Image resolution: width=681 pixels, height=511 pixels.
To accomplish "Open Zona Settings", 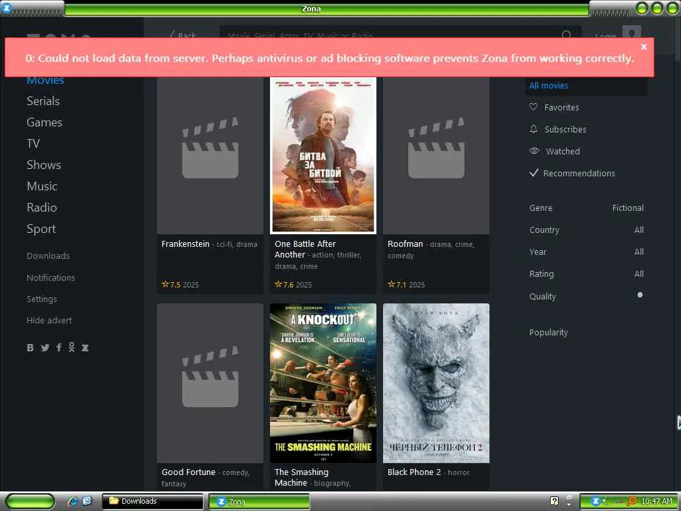I will tap(42, 299).
